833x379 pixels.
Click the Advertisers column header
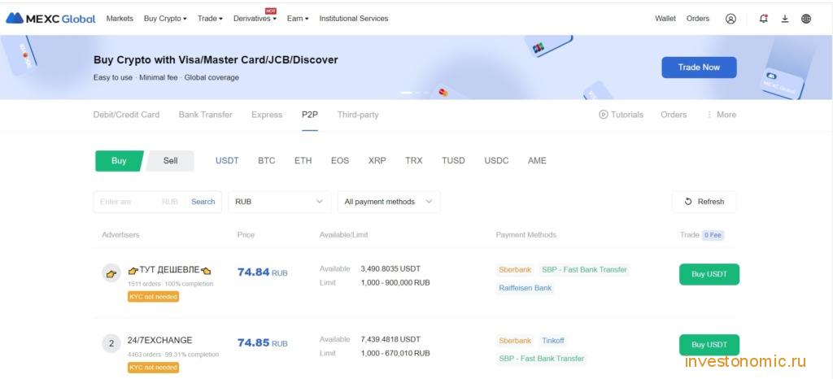pos(120,234)
